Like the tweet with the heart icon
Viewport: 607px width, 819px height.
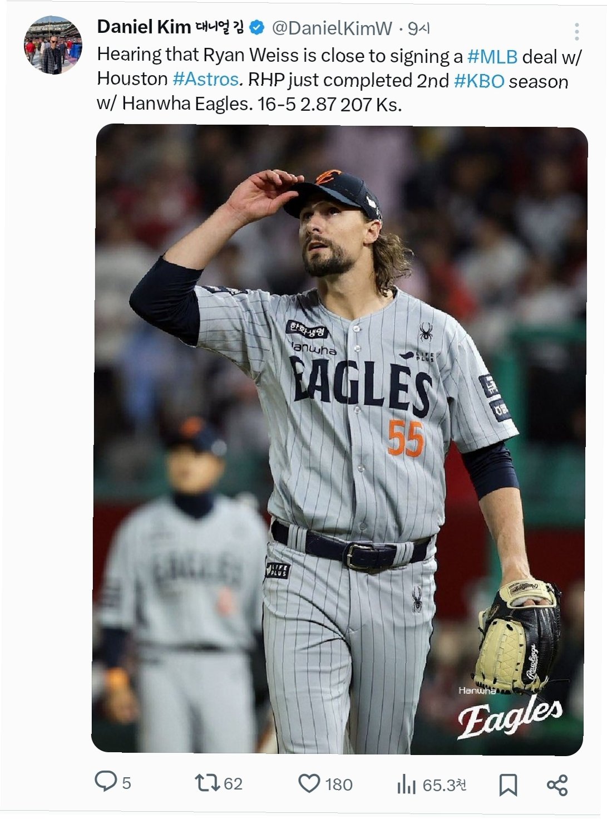[x=309, y=783]
